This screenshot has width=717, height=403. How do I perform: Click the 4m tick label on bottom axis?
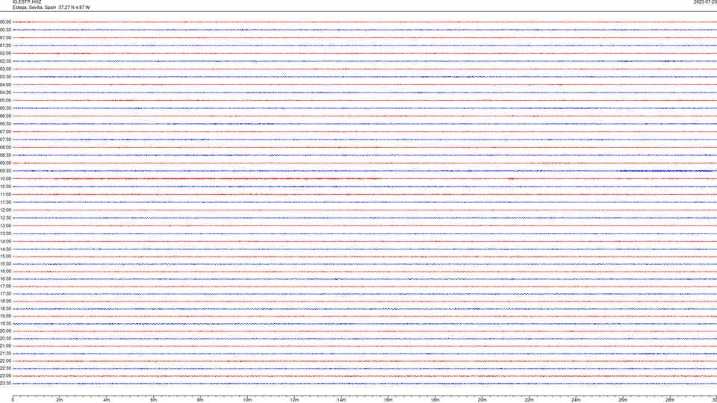[107, 400]
